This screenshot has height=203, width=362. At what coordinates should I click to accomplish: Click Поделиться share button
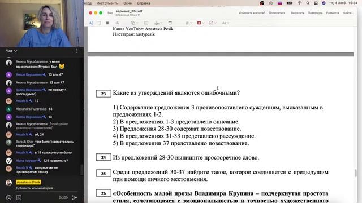tap(277, 13)
